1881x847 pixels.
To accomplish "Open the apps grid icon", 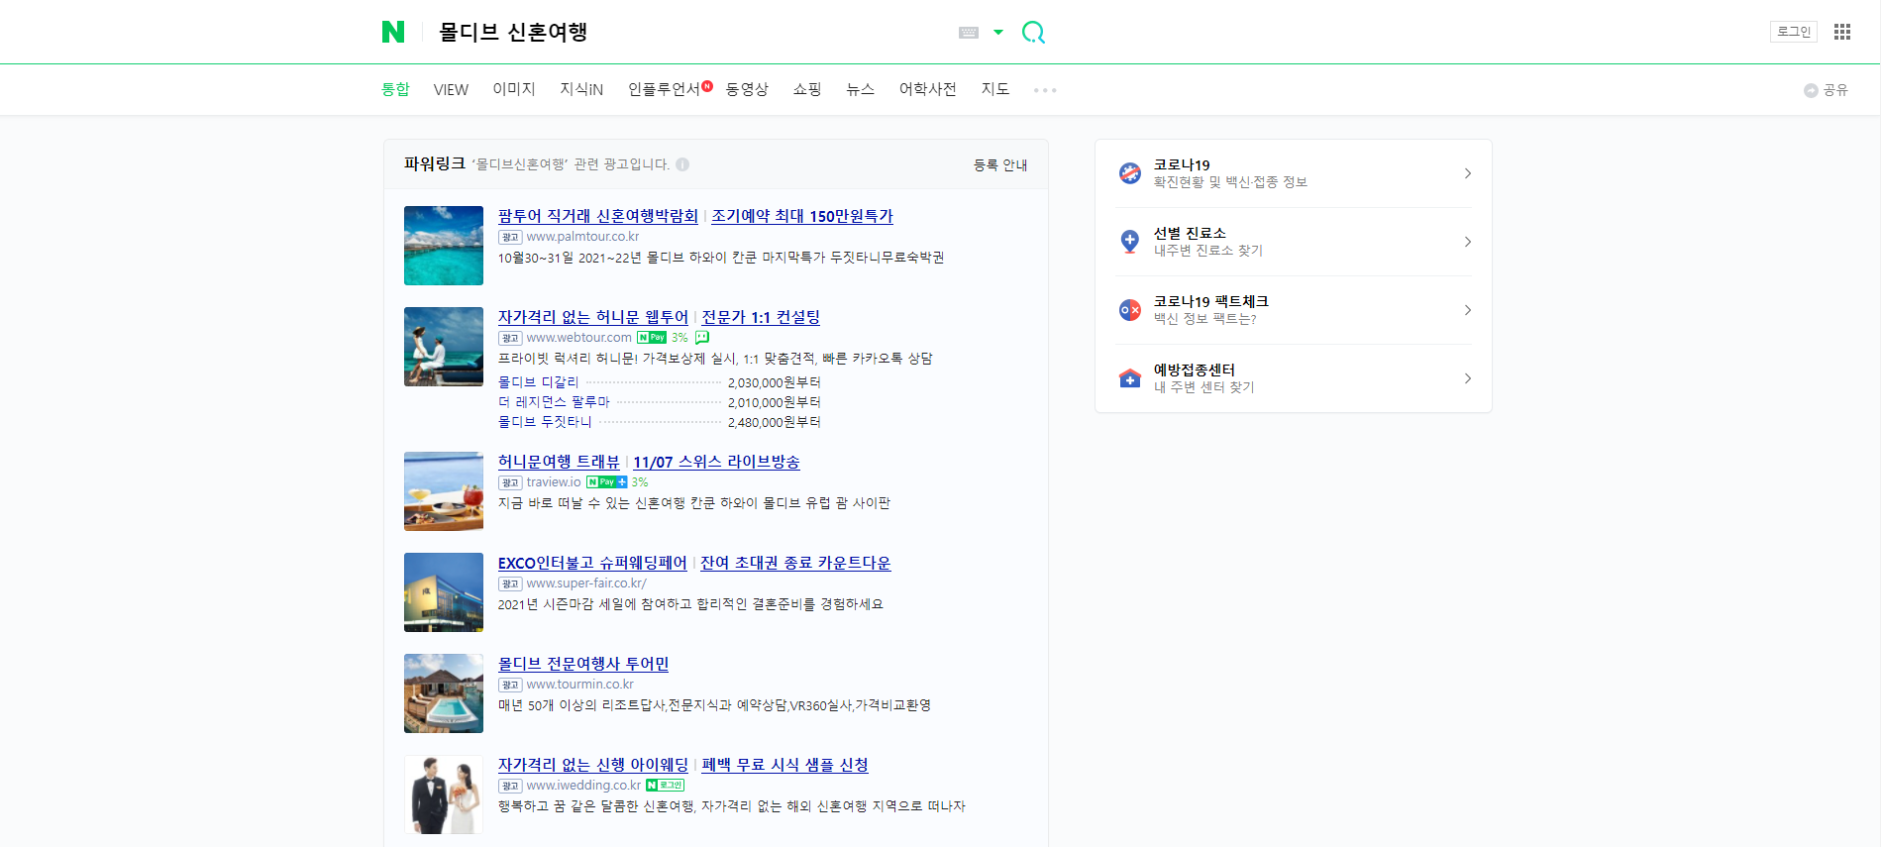I will (x=1842, y=32).
